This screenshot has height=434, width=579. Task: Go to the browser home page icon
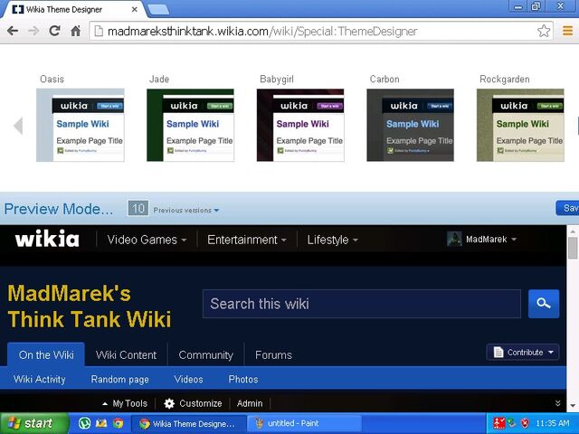tap(76, 31)
